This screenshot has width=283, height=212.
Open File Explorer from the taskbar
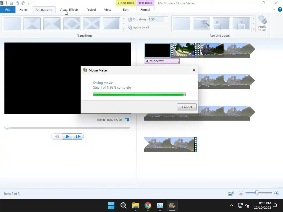tap(135, 205)
